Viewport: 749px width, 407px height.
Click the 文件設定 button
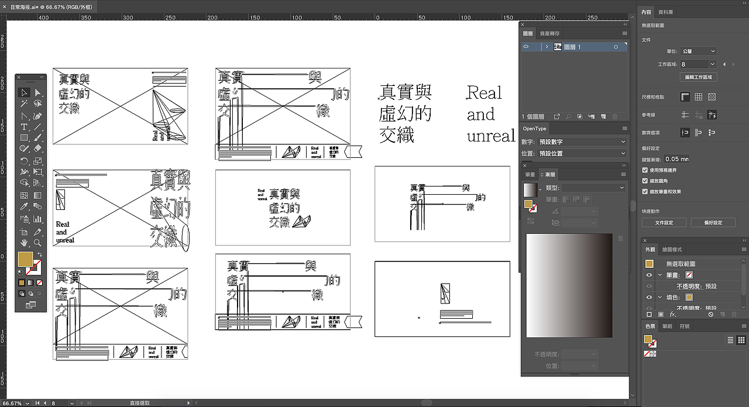point(664,223)
